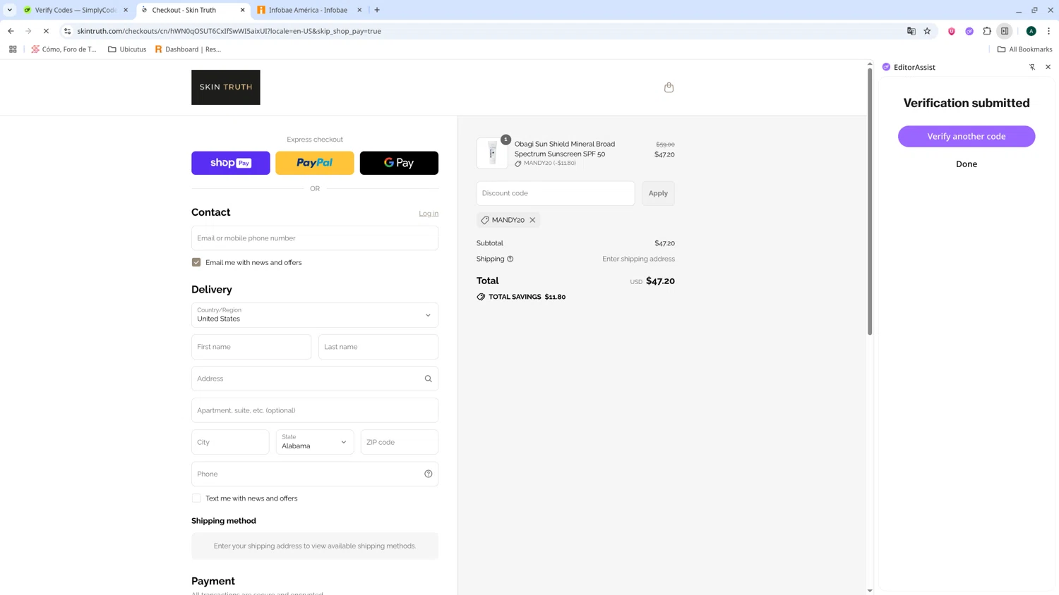Open the purple EditorAssist extension icon
1059x595 pixels.
[969, 31]
